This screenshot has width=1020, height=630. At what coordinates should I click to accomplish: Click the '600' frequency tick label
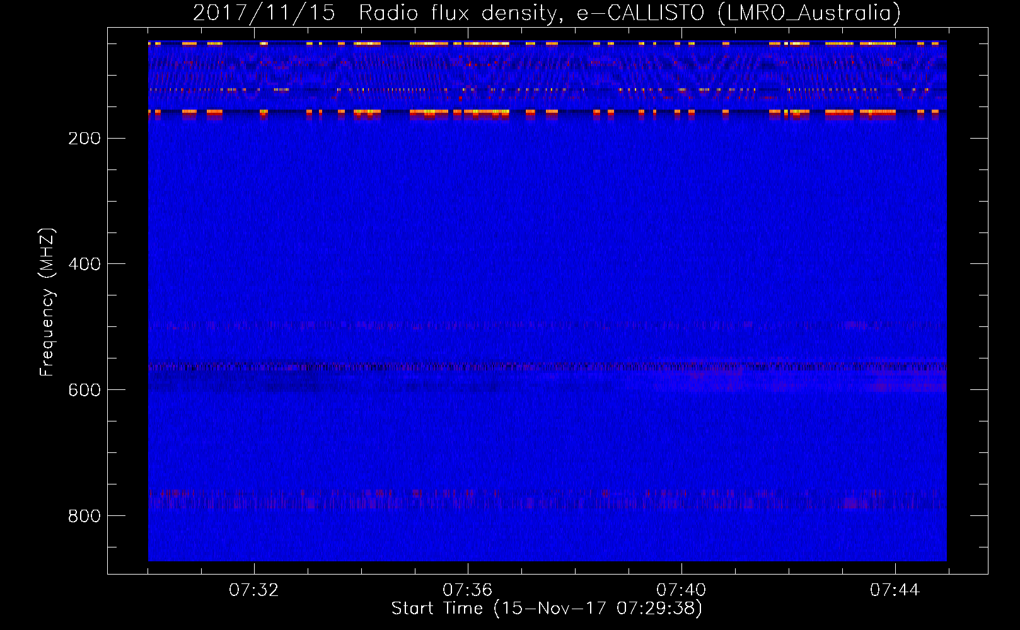click(84, 390)
